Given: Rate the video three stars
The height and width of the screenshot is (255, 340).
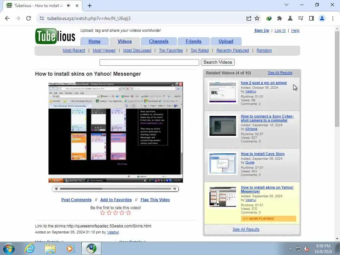Looking at the screenshot, I should 116,213.
